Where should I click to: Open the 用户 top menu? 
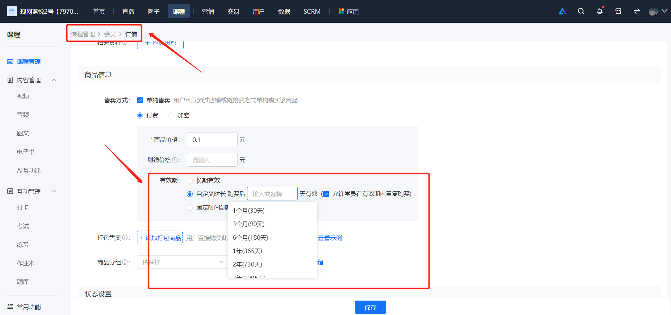(x=259, y=12)
